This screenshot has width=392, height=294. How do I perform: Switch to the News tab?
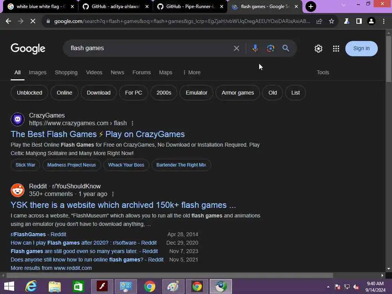(117, 72)
